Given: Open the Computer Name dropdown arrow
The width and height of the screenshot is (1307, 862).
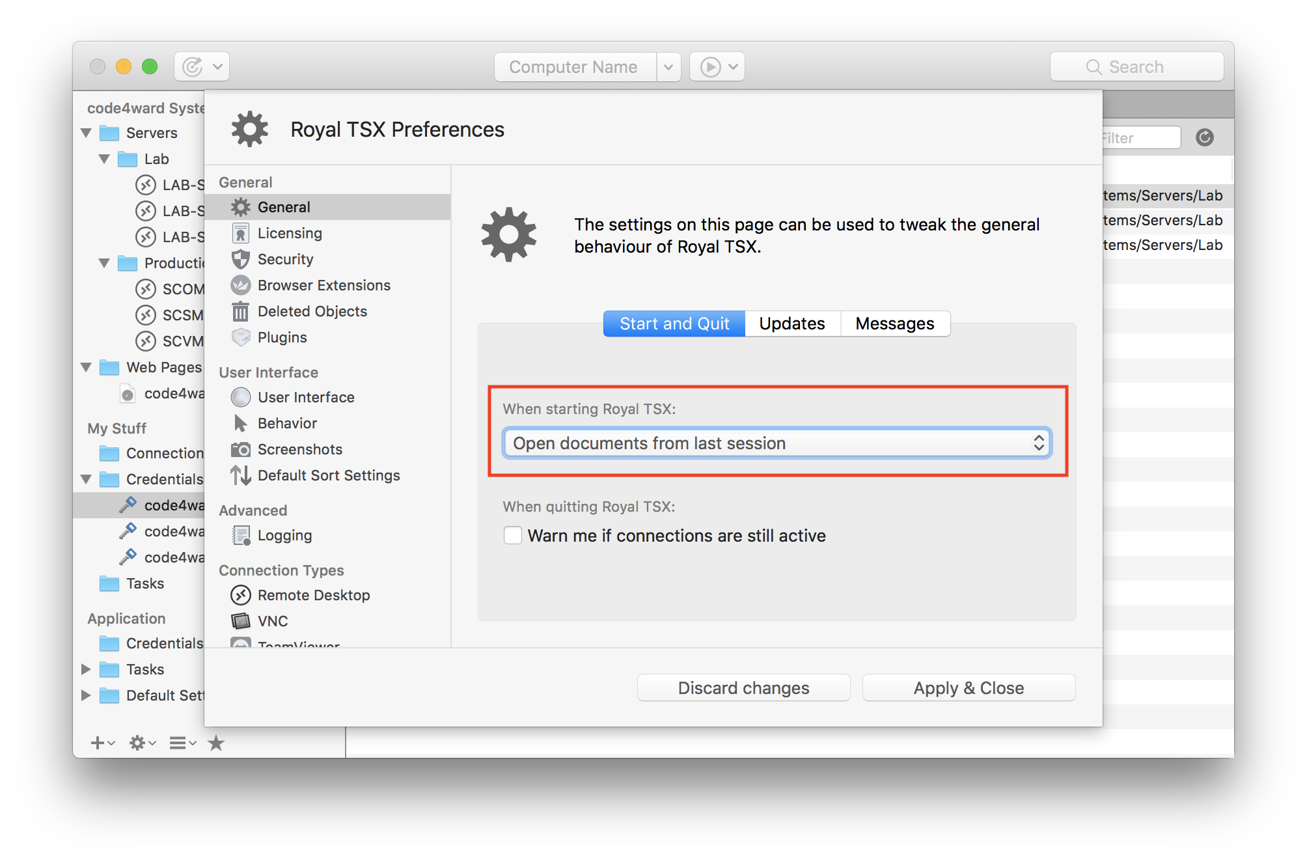Looking at the screenshot, I should tap(668, 67).
